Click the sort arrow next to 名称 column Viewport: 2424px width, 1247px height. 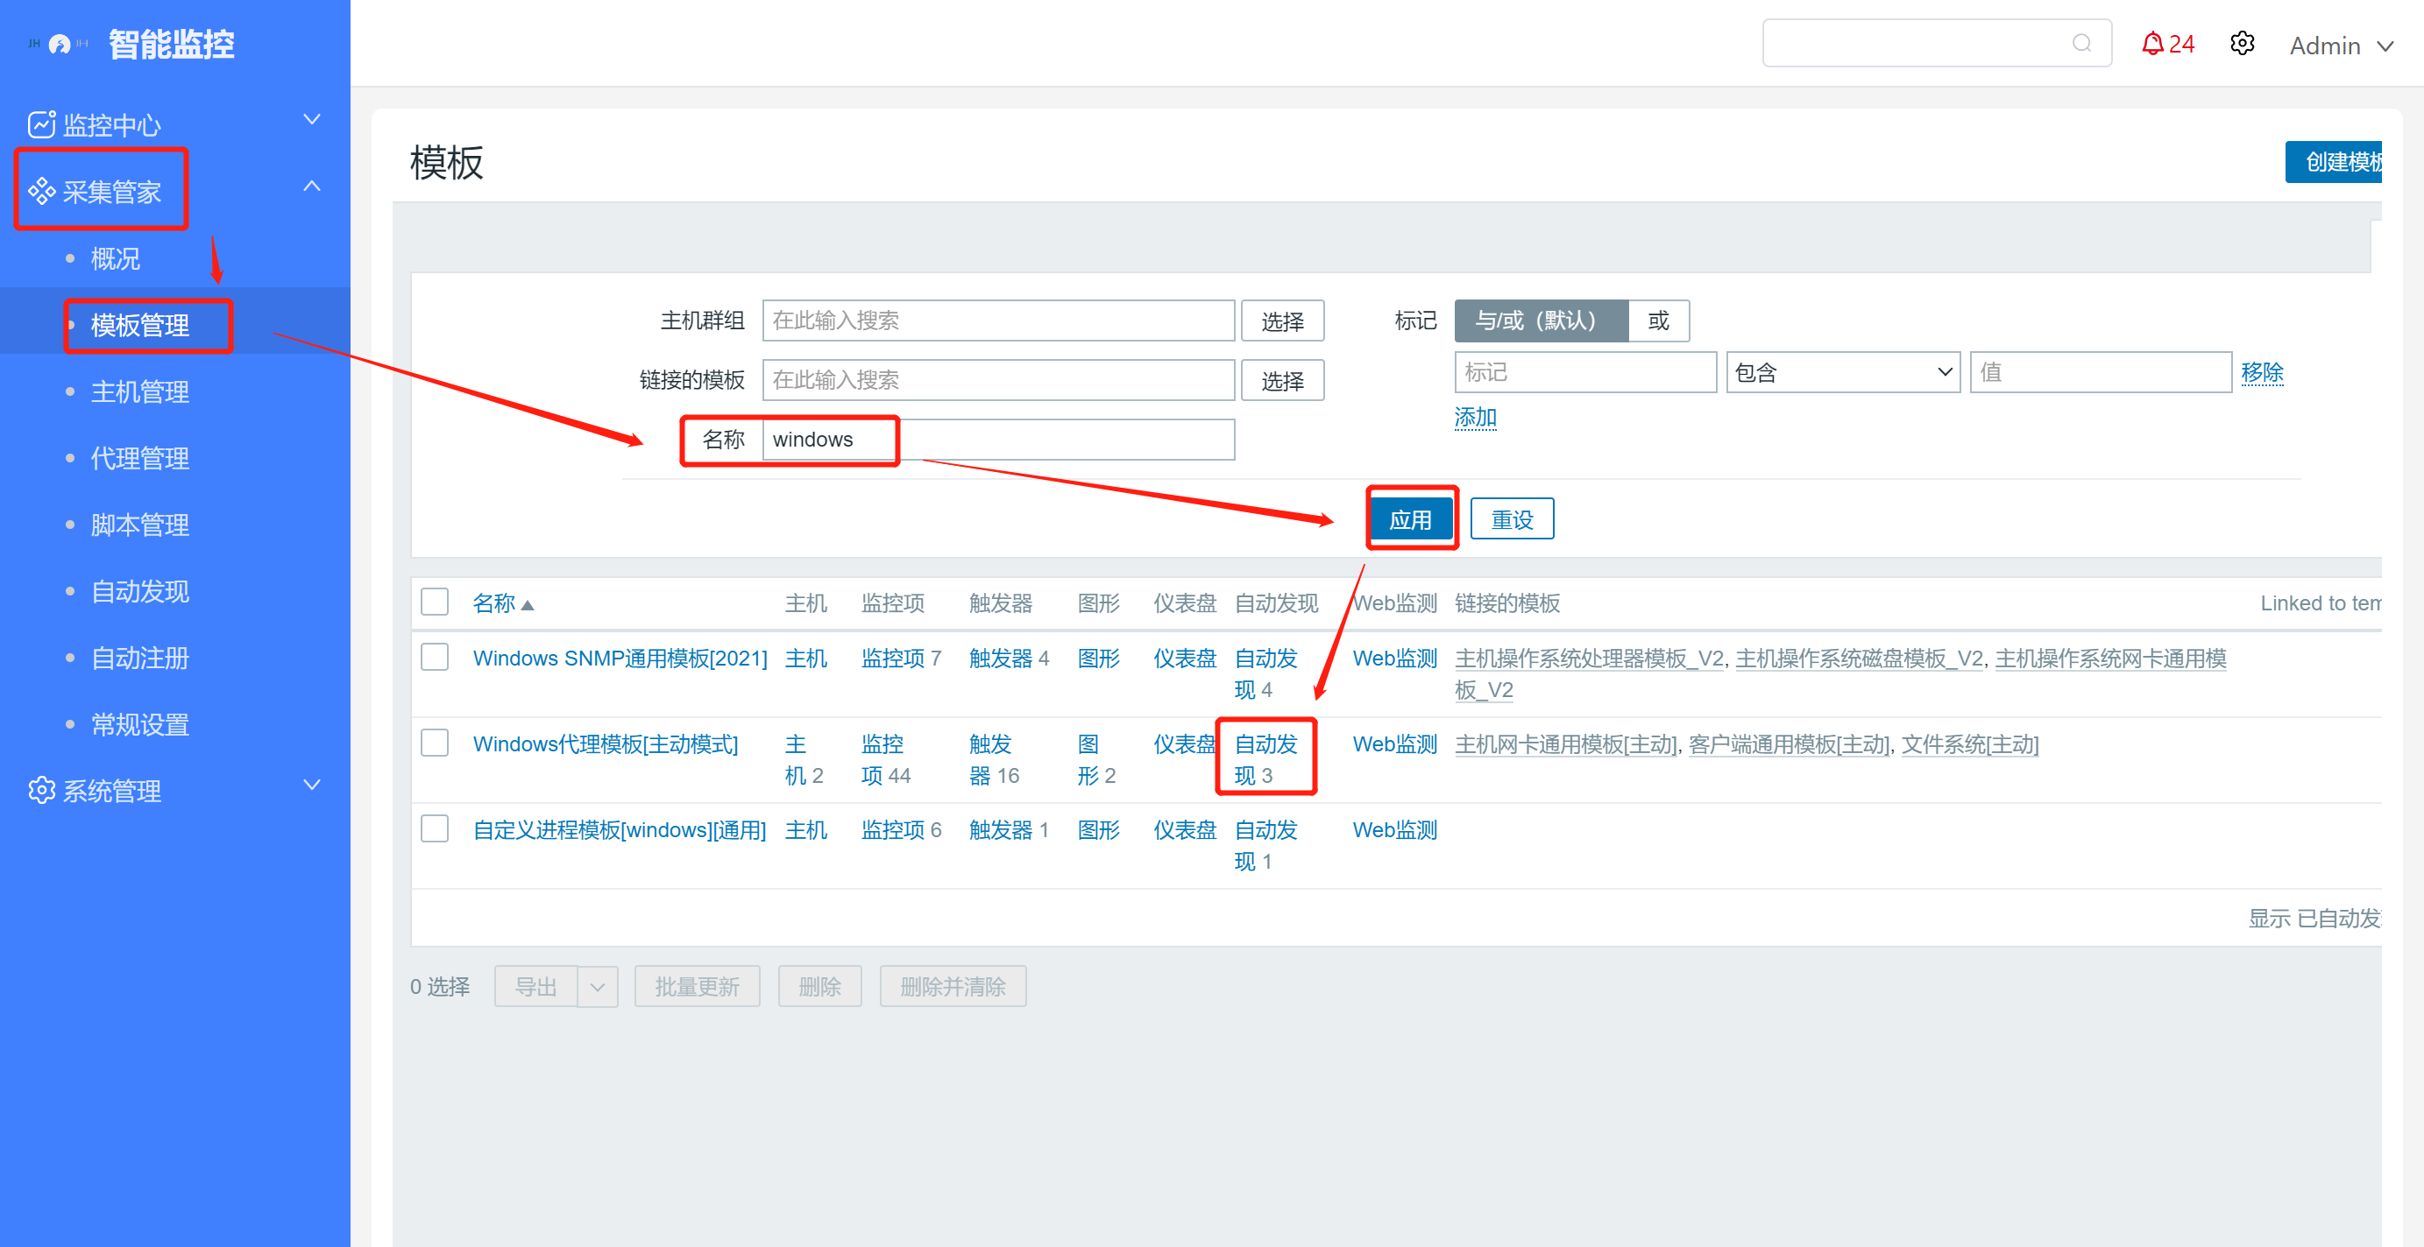tap(527, 605)
